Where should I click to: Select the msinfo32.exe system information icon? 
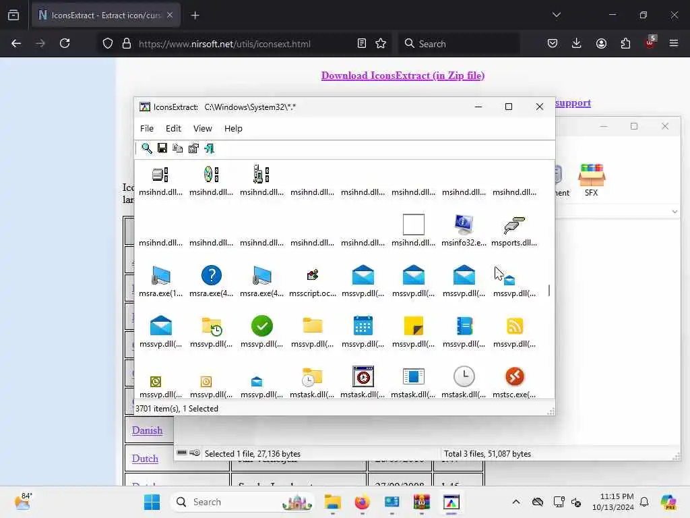pyautogui.click(x=464, y=225)
